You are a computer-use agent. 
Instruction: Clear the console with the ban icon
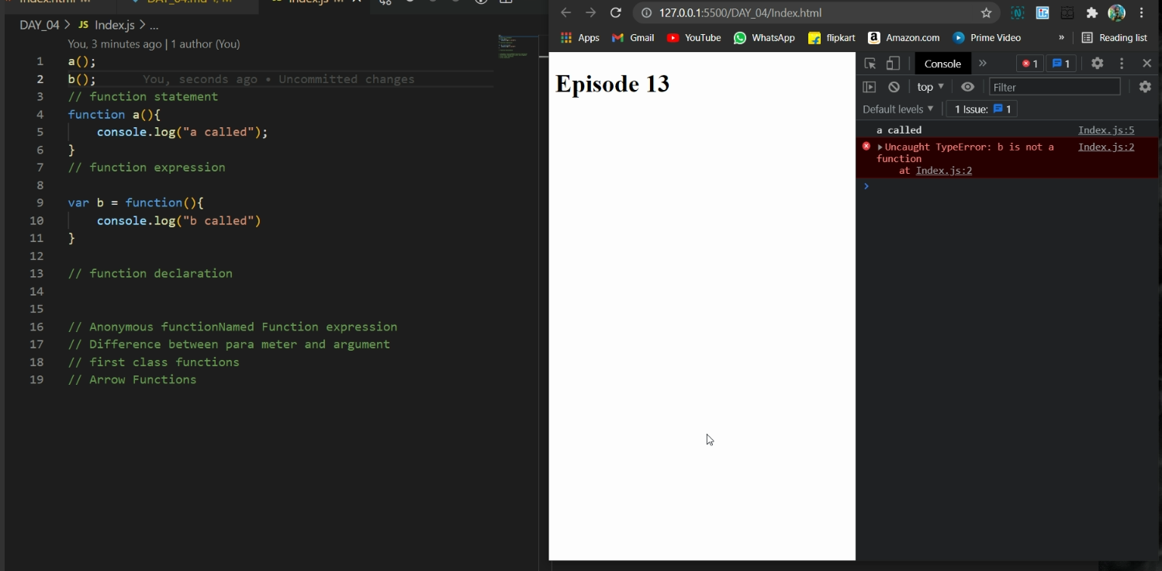pos(894,87)
